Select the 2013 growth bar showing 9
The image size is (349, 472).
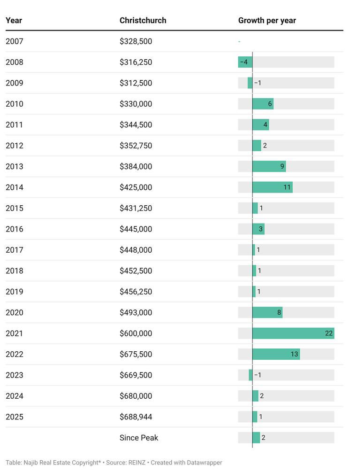click(x=269, y=166)
